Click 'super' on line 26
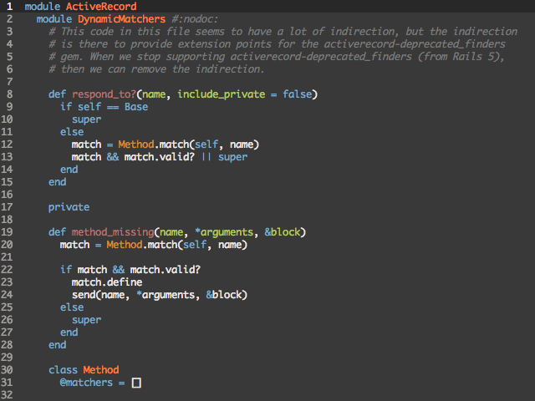The height and width of the screenshot is (401, 535). pos(86,320)
